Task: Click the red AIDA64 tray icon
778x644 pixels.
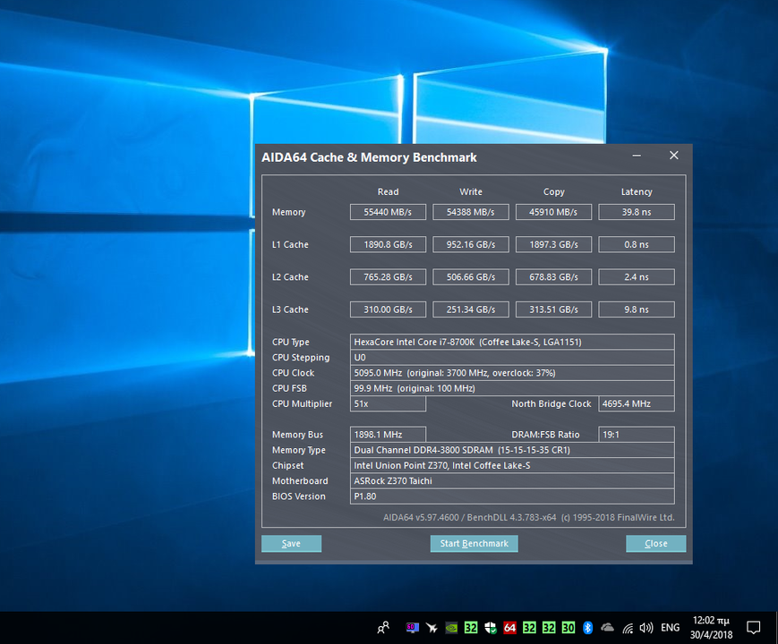Action: click(509, 628)
